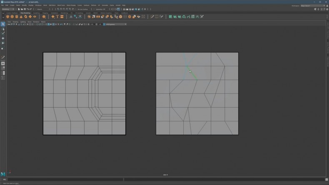Activate the Move tool in Tool Box

pyautogui.click(x=3, y=38)
